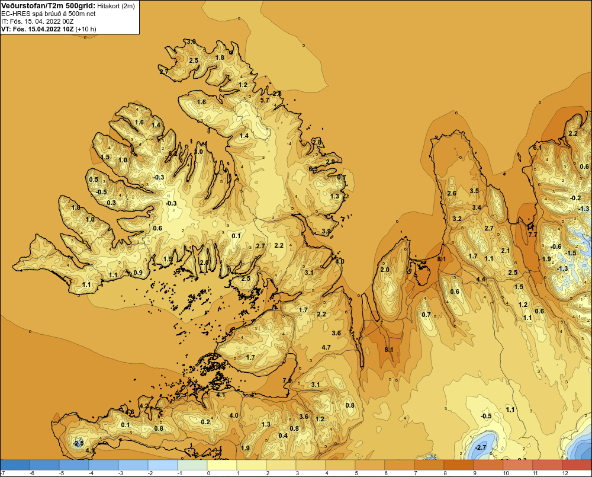Click the 4.7 temperature value
Viewport: 592px width, 477px height.
pyautogui.click(x=326, y=347)
